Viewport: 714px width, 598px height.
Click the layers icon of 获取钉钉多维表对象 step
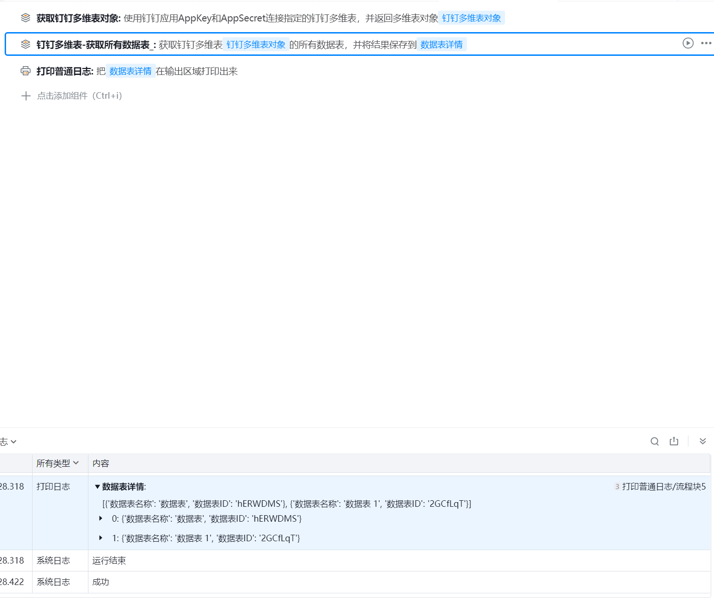tap(26, 18)
